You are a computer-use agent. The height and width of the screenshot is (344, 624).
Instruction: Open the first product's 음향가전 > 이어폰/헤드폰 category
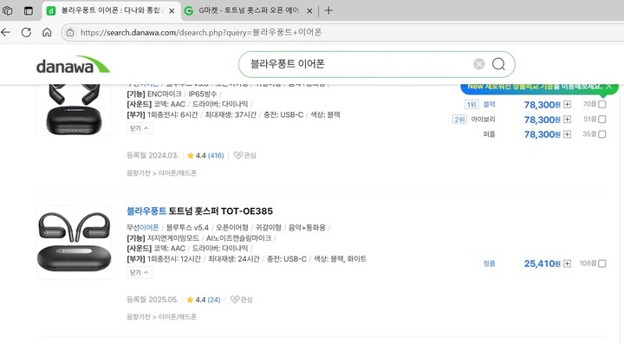161,173
